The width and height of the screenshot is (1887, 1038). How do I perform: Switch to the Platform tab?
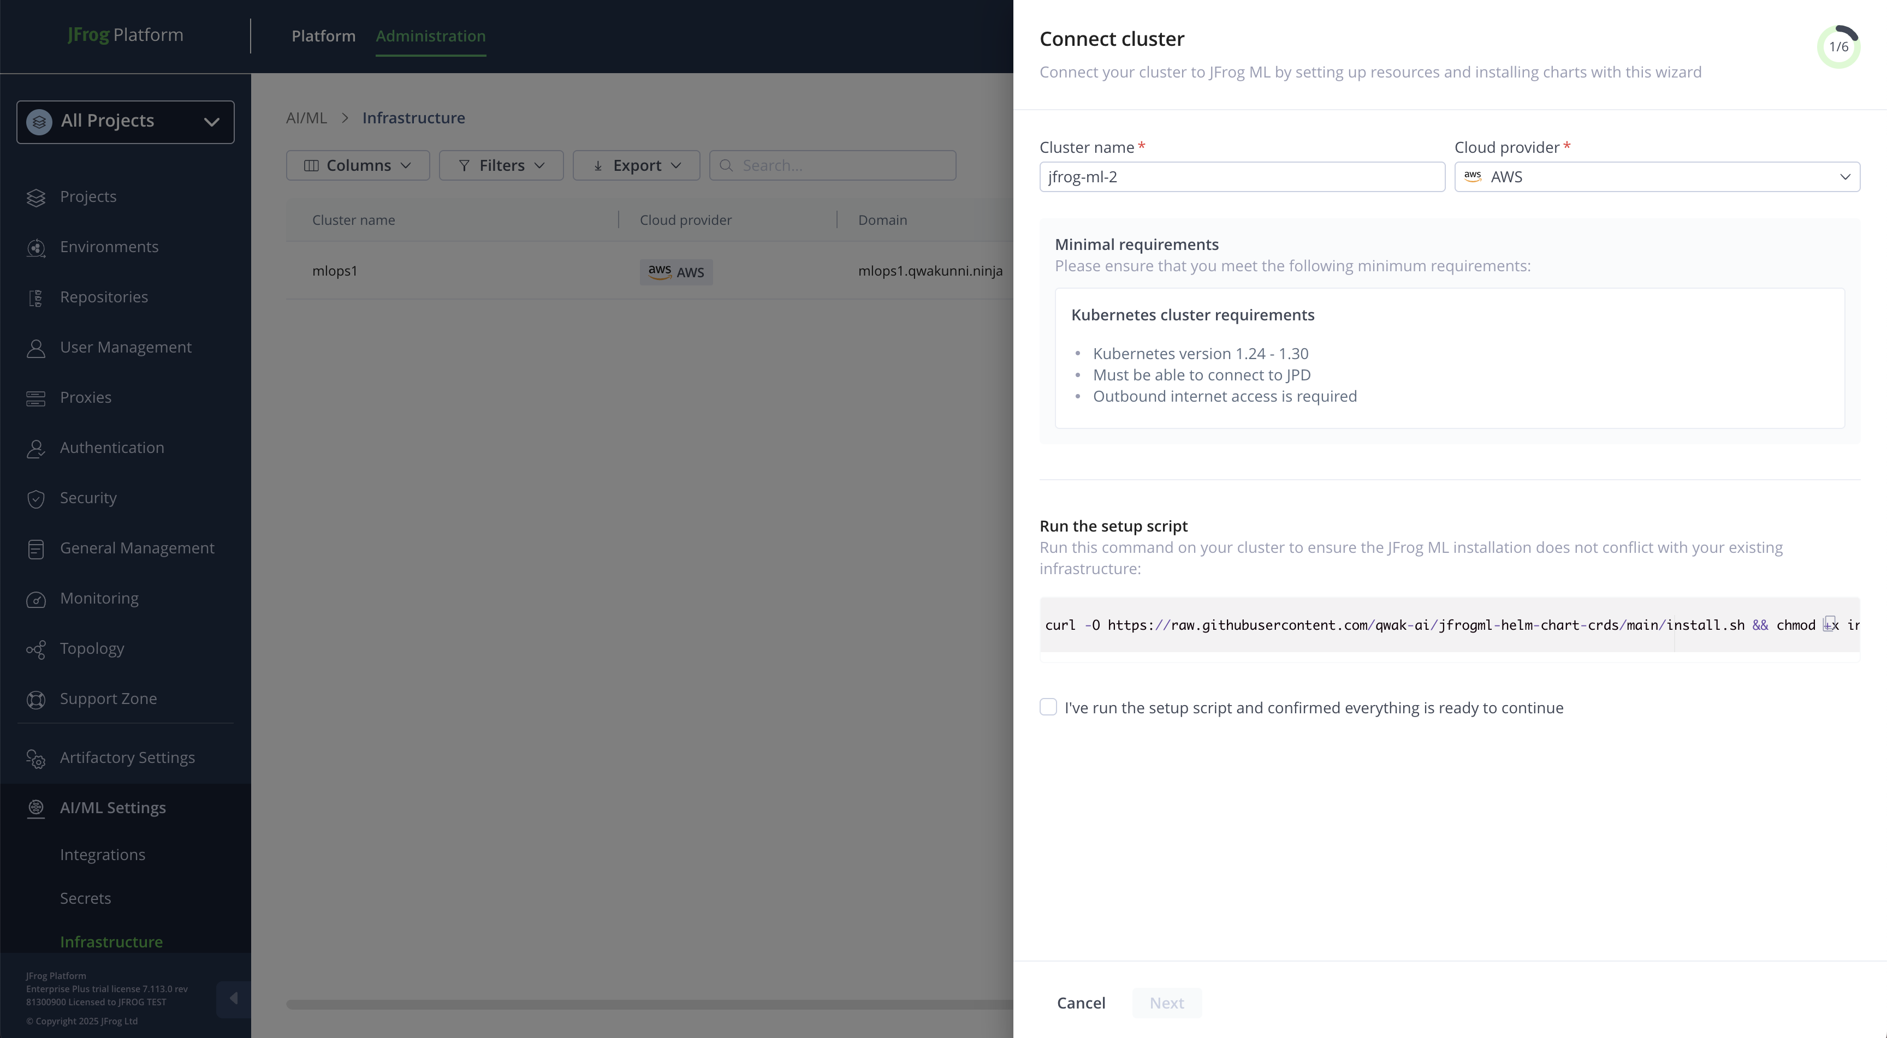[x=323, y=36]
